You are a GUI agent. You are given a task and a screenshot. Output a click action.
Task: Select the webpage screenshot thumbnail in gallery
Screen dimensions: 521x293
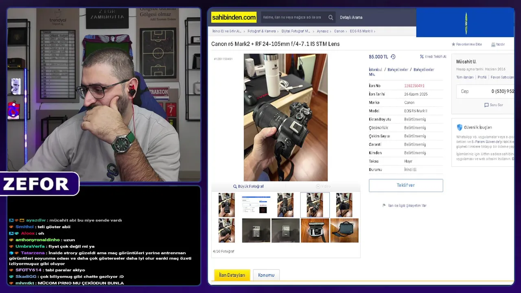pos(256,205)
